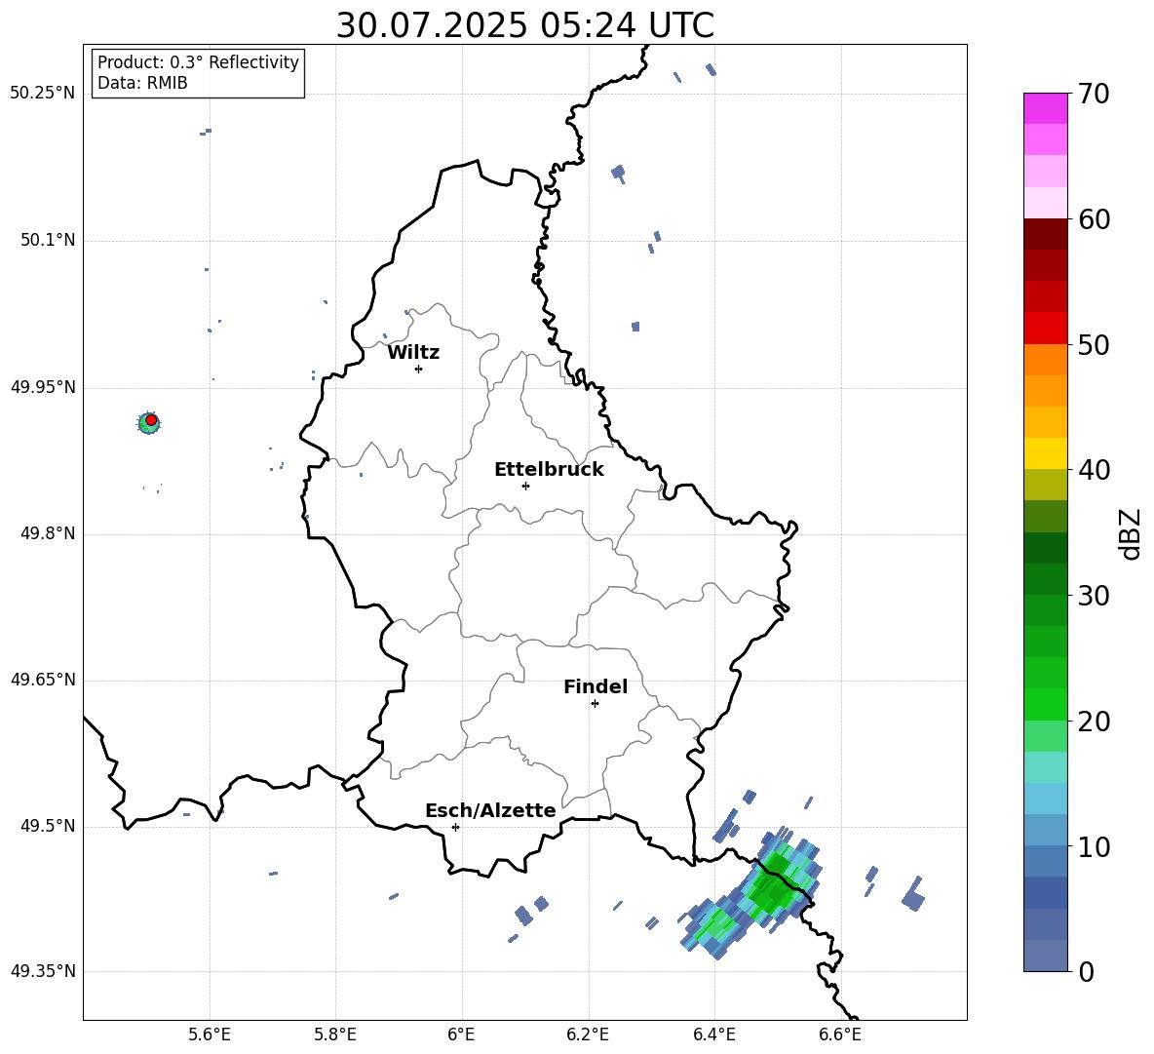Image resolution: width=1154 pixels, height=1054 pixels.
Task: Click the yellow swatch just above 40 dBZ
Action: [1046, 453]
